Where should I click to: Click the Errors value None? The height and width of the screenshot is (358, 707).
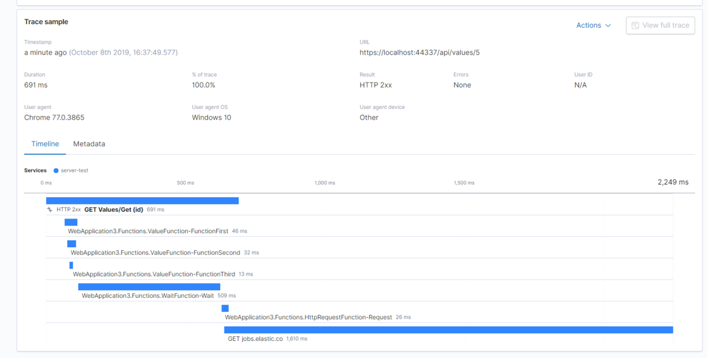(x=462, y=85)
